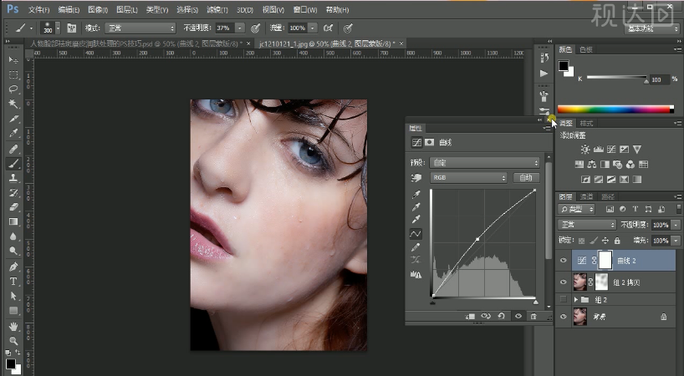Hide the 组 2 拷贝 layer

(563, 282)
